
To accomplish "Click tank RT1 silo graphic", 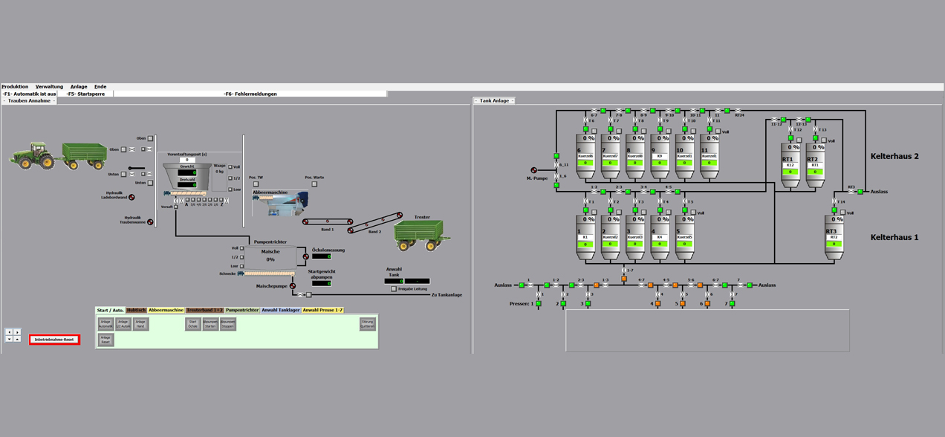I will pos(790,165).
